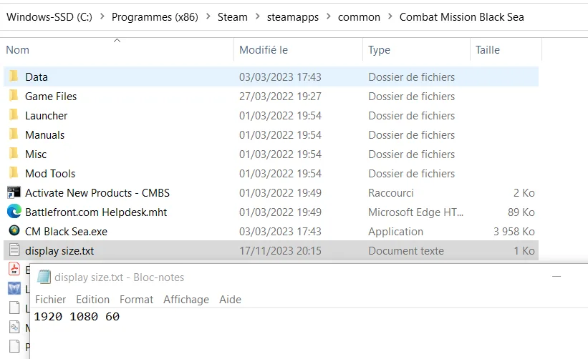The width and height of the screenshot is (588, 359).
Task: Select the Launcher folder icon
Action: 14,115
